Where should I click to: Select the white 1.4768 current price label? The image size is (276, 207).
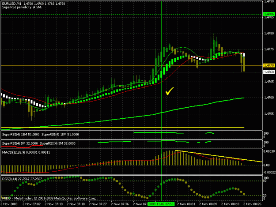[269, 72]
